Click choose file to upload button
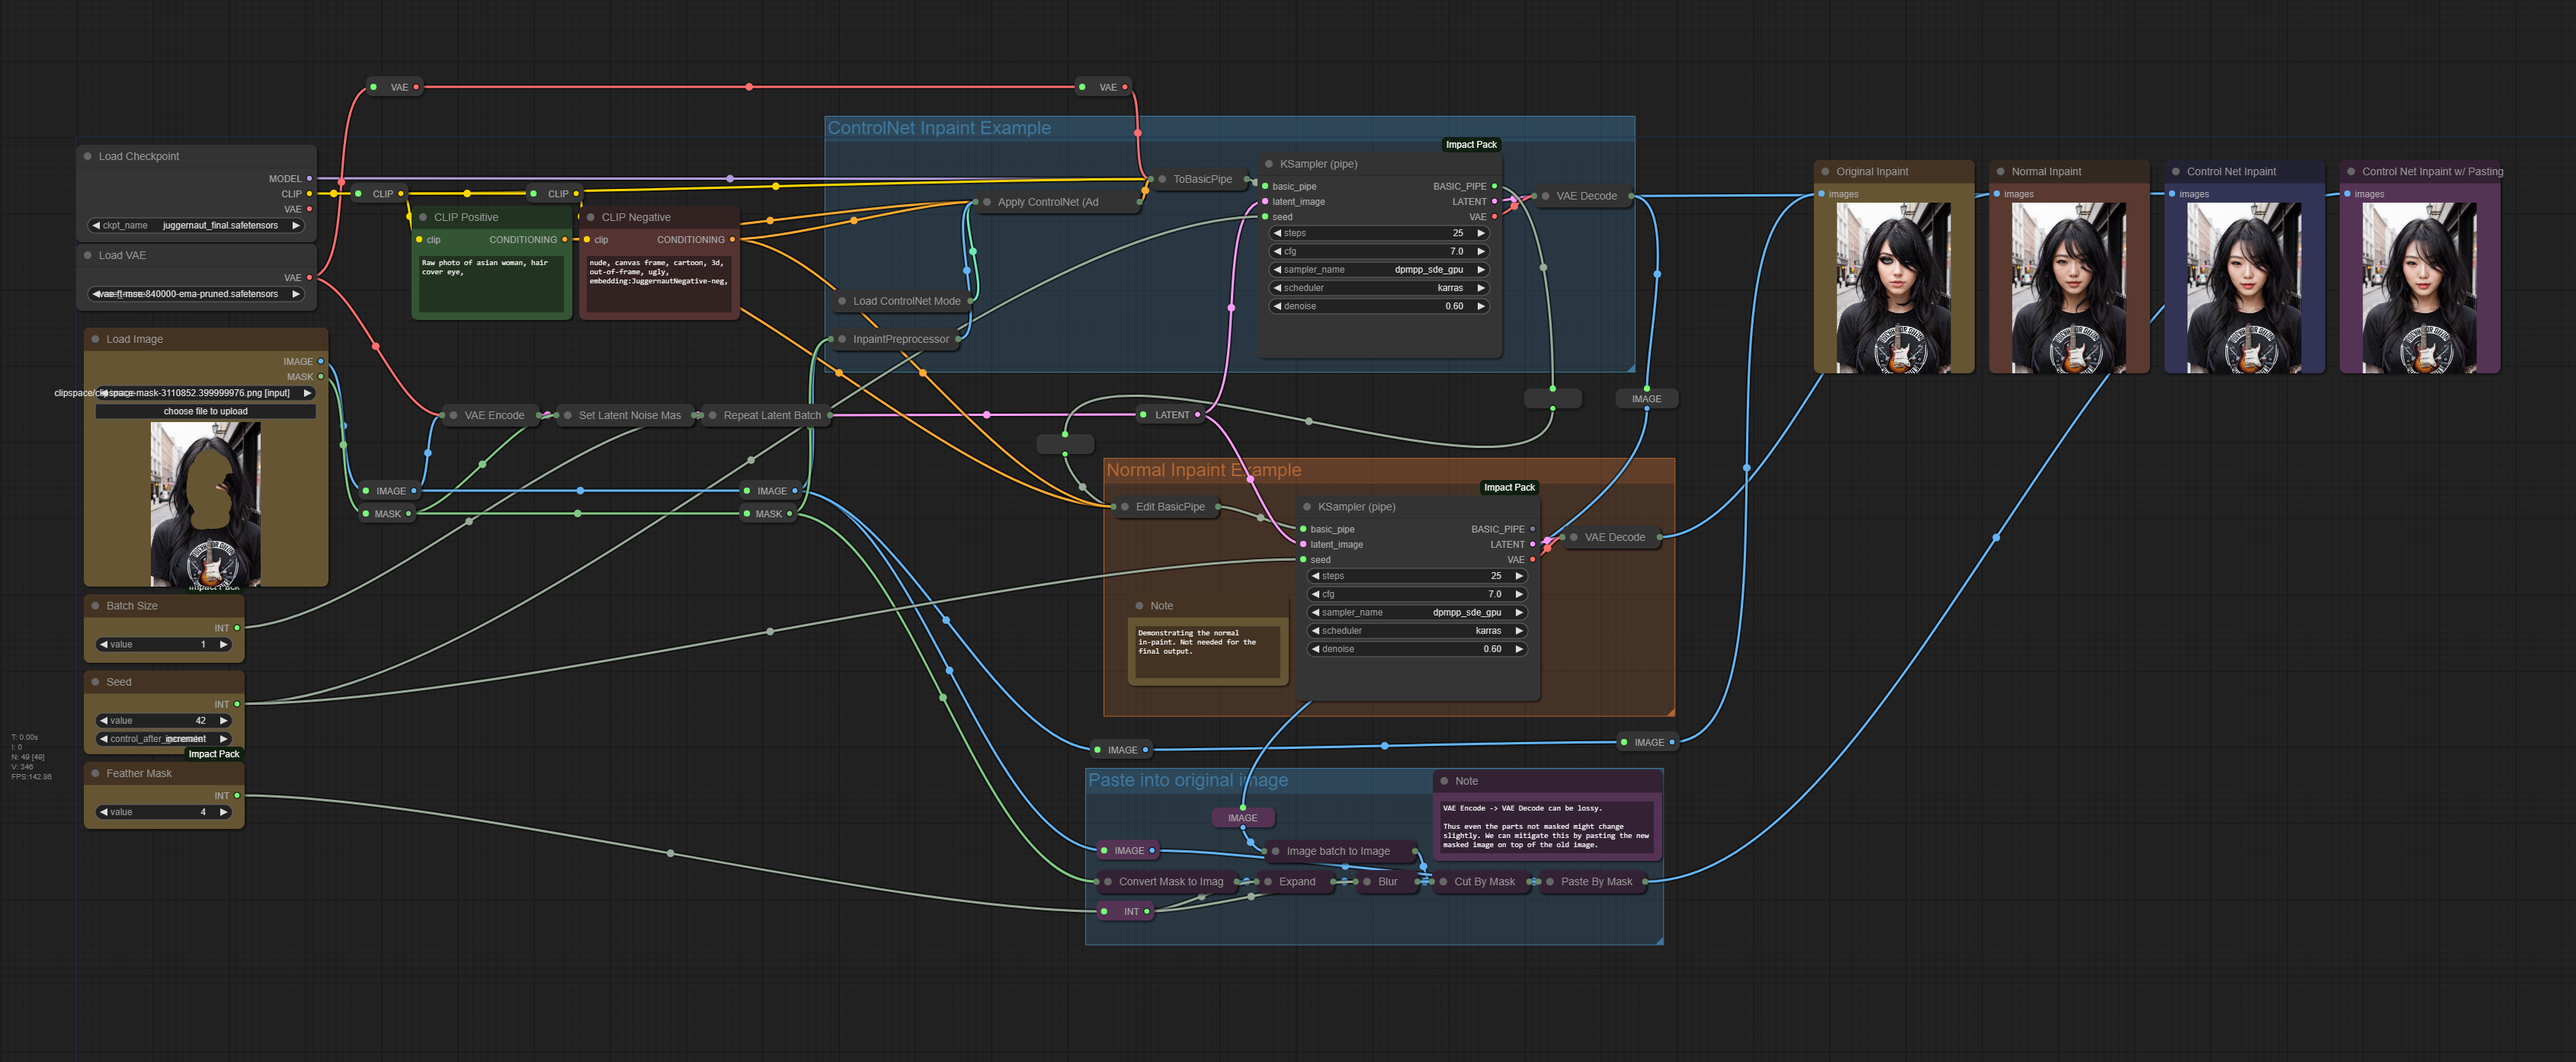The height and width of the screenshot is (1062, 2576). [205, 411]
